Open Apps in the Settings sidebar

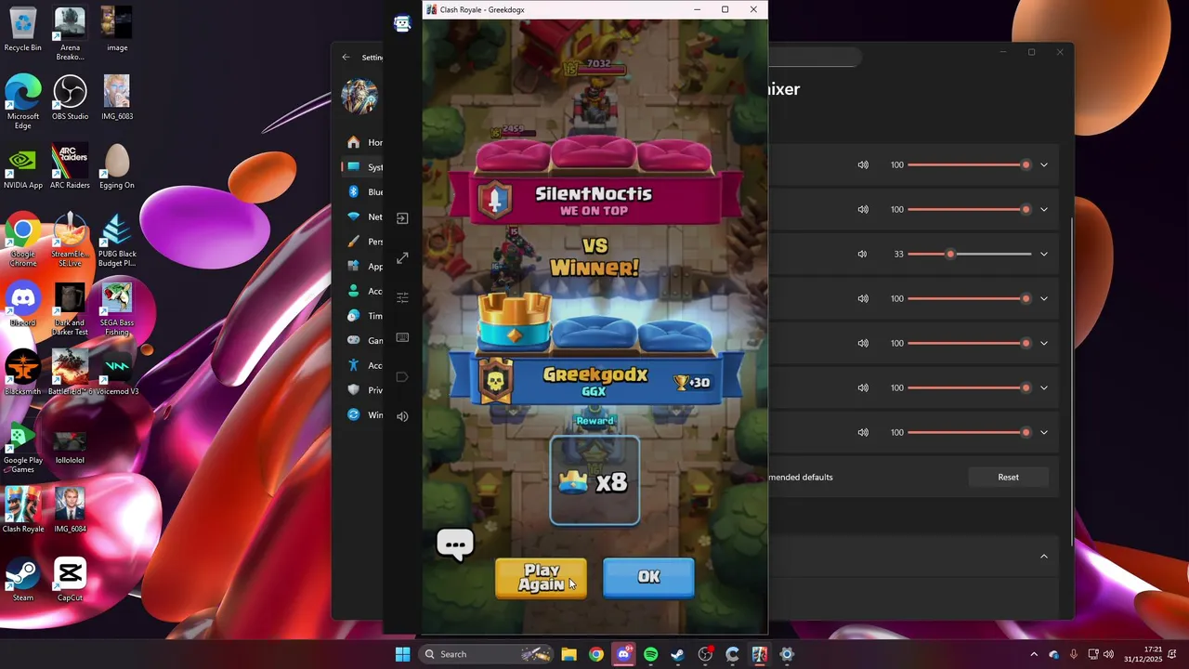(363, 266)
